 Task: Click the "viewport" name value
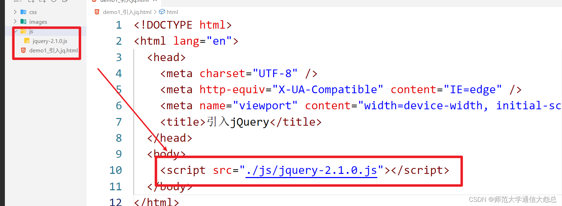265,105
